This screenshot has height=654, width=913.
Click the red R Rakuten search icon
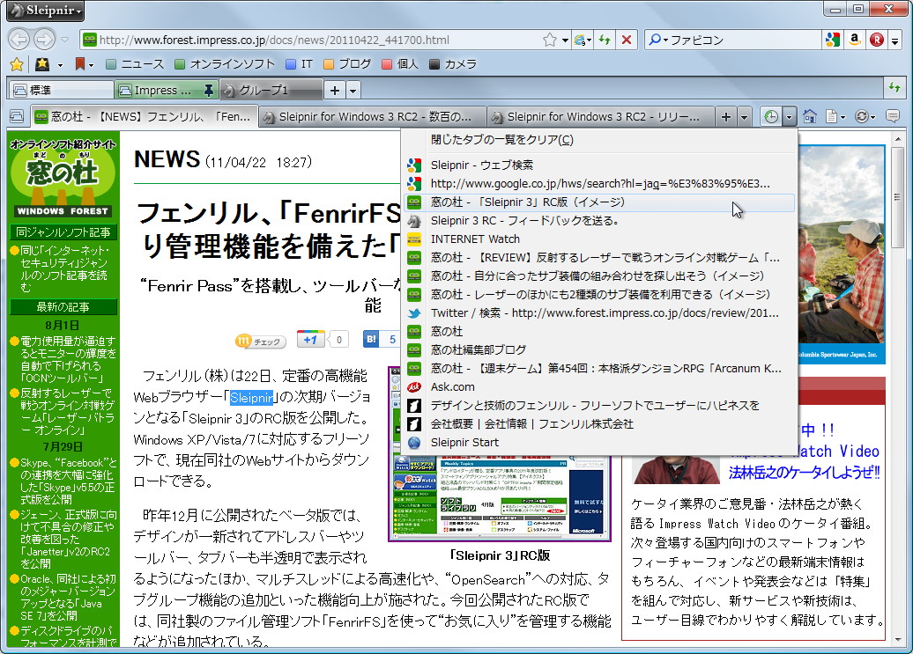876,40
